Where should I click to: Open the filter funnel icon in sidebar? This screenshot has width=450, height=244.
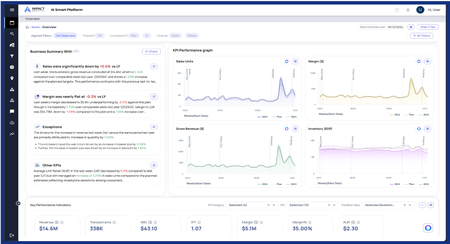tap(11, 56)
